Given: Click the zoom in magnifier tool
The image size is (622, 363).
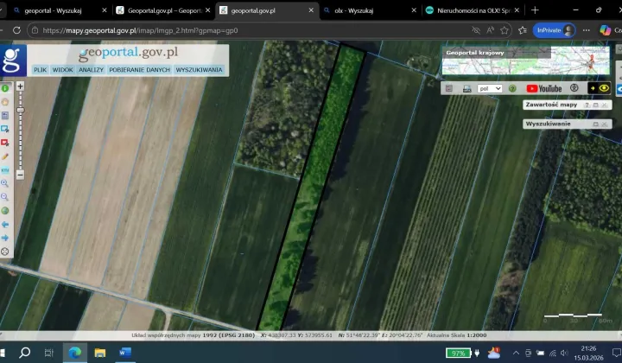Looking at the screenshot, I should click(5, 183).
